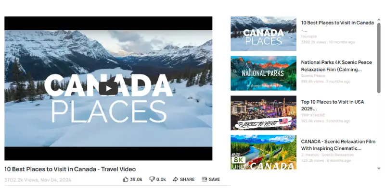Screen dimensions: 385x192
Task: Open the Canada Places sidebar thumbnail
Action: click(263, 34)
